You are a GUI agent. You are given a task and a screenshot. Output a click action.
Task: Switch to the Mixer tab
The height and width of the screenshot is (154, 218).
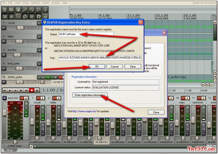tap(10, 150)
